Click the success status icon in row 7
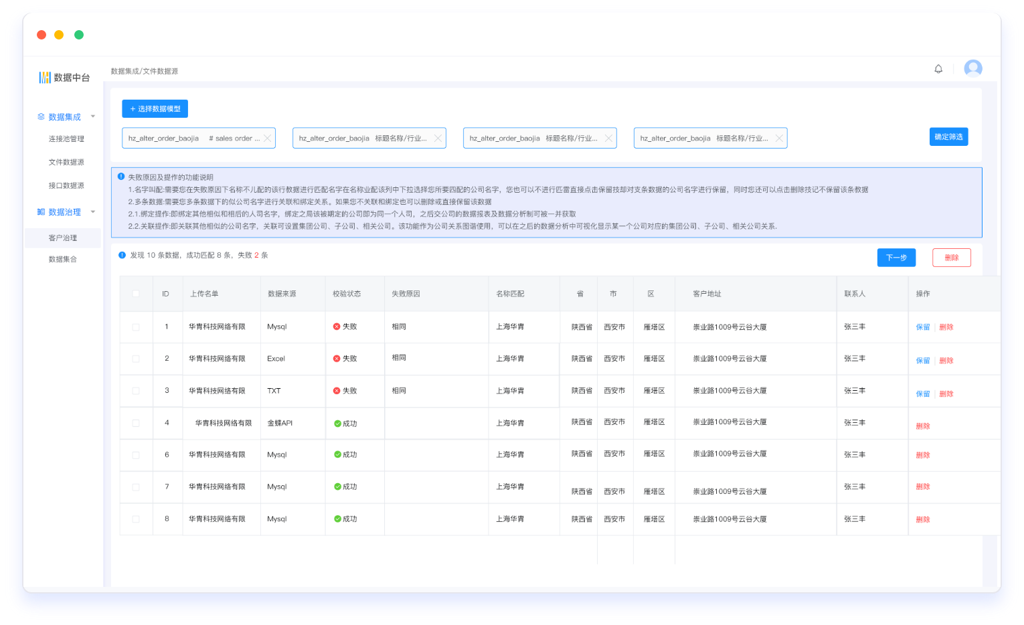The height and width of the screenshot is (625, 1024). [x=337, y=486]
